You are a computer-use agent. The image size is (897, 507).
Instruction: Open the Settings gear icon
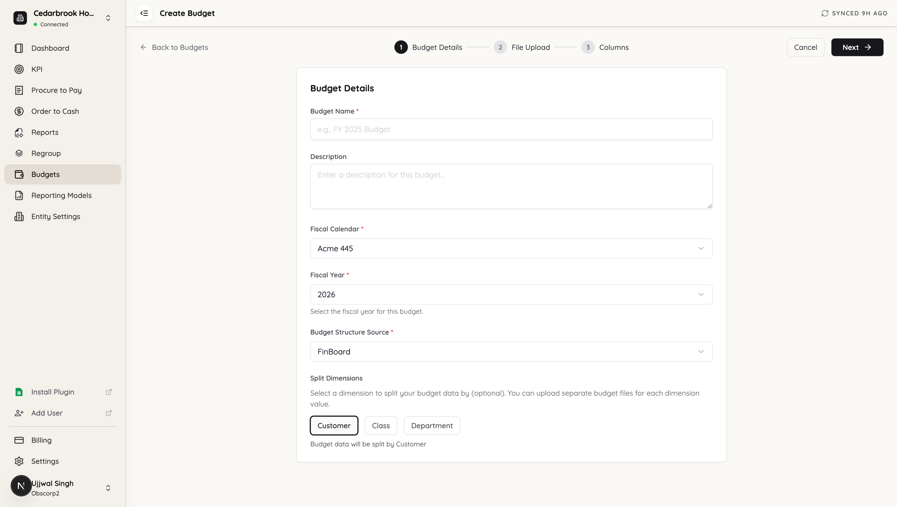click(19, 461)
